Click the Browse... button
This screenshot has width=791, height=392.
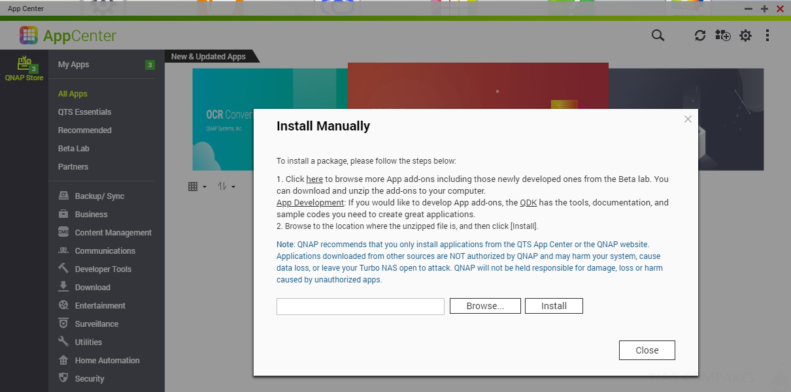pos(485,306)
